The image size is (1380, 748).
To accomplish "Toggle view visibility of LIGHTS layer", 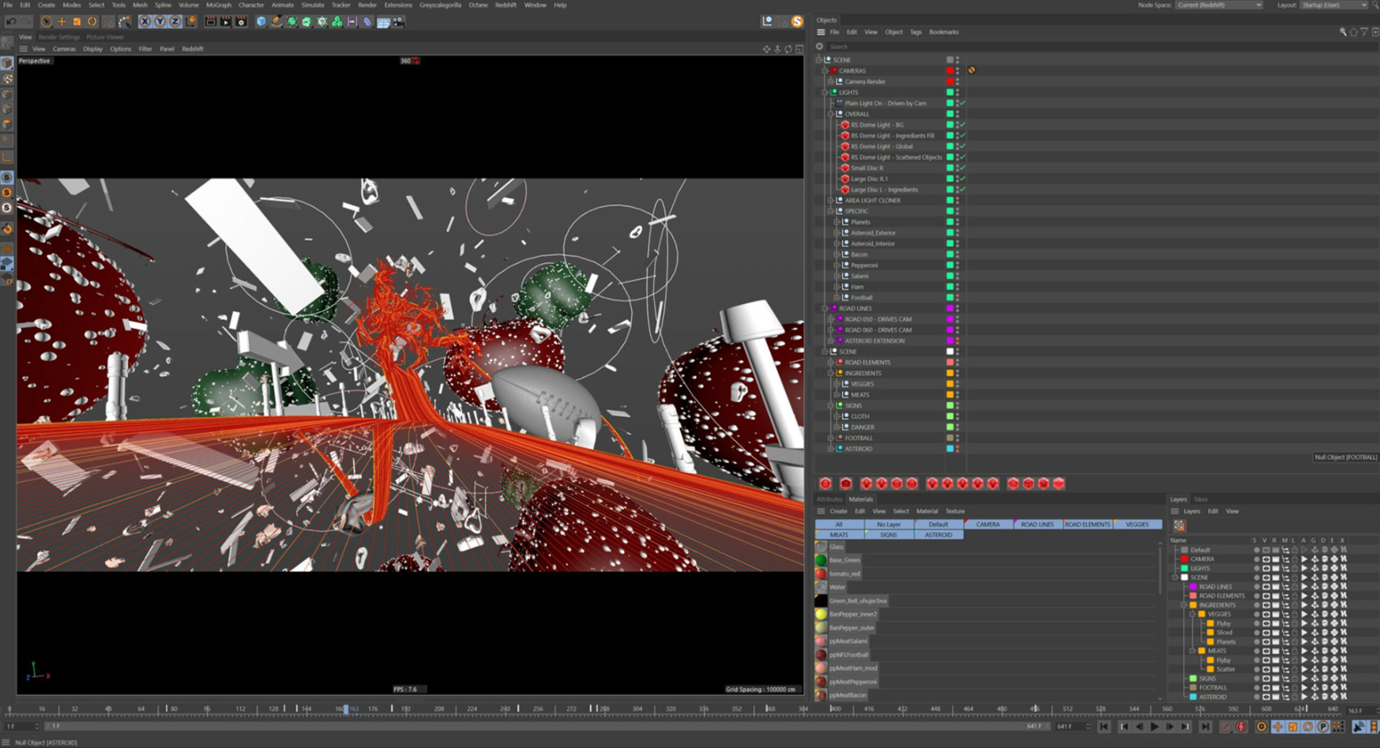I will tap(1265, 569).
